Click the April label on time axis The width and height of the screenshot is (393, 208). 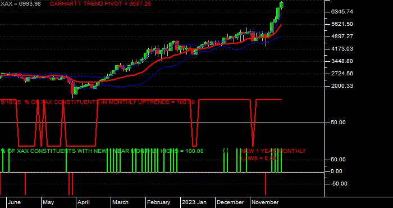(84, 202)
